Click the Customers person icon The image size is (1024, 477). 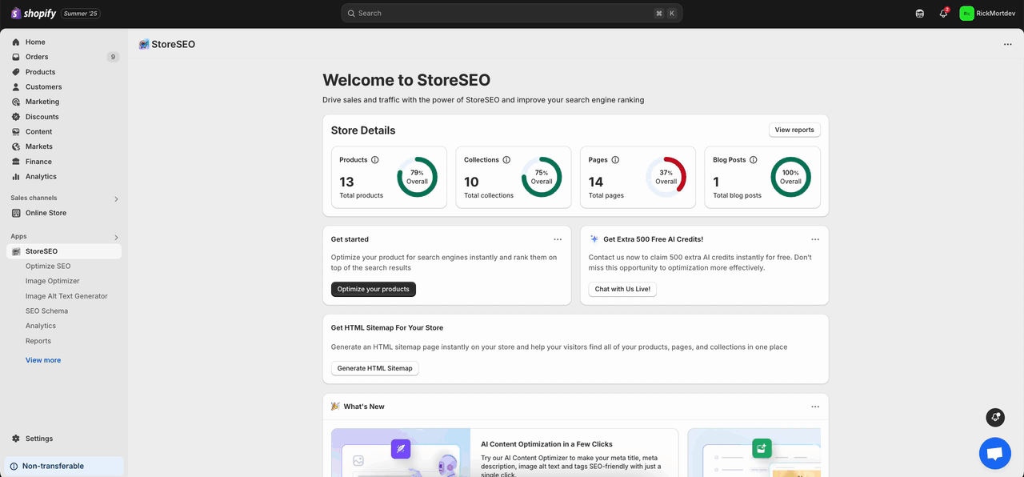click(x=16, y=87)
